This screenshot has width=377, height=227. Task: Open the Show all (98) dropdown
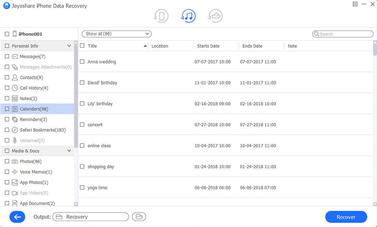click(117, 34)
